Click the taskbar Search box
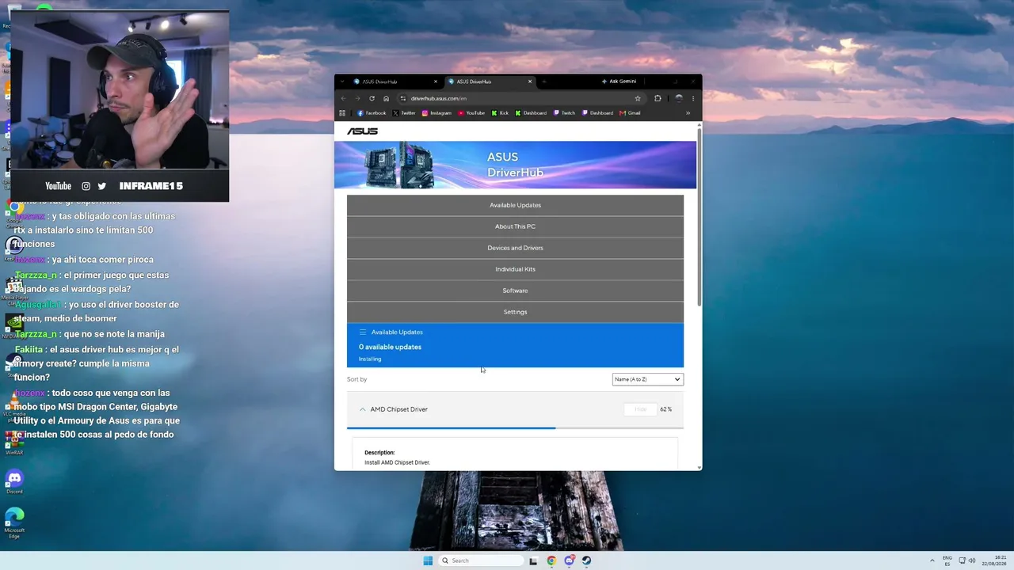This screenshot has width=1014, height=570. (x=482, y=560)
